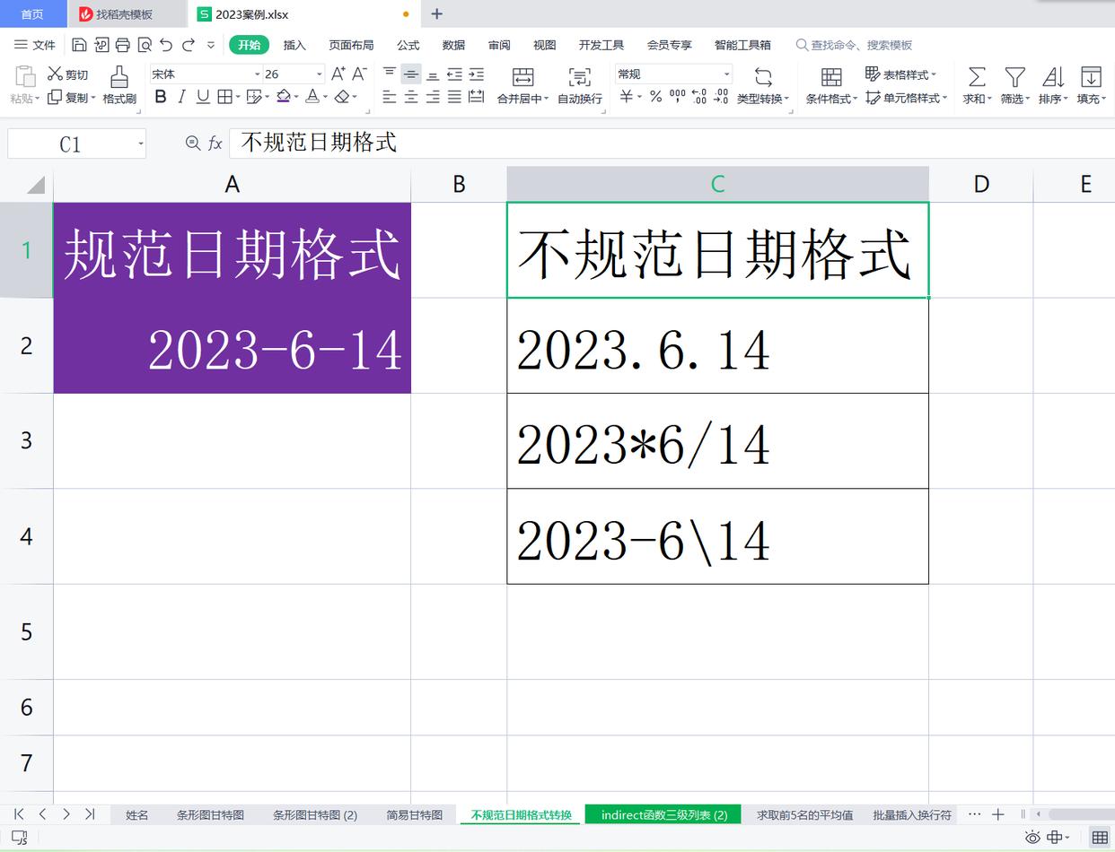This screenshot has width=1115, height=852.
Task: Increase decimal places
Action: pyautogui.click(x=699, y=97)
